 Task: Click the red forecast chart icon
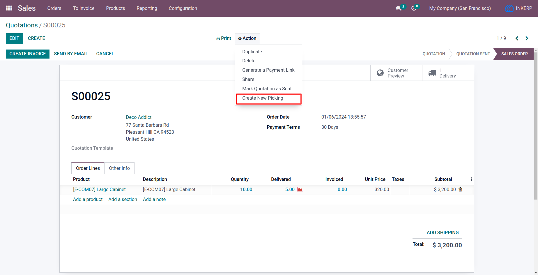pos(300,190)
